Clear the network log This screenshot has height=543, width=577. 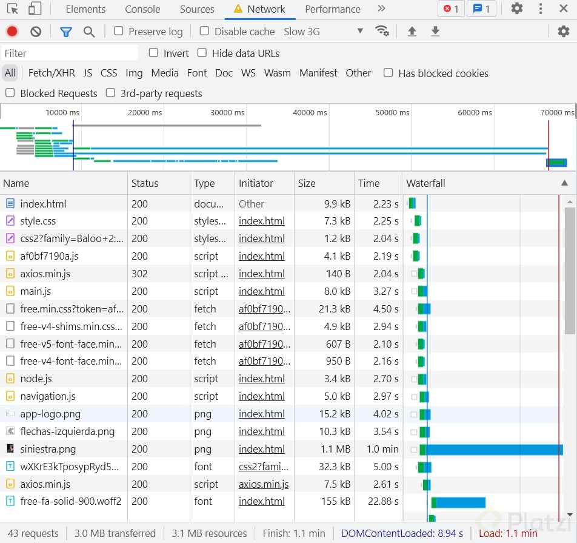pos(35,31)
